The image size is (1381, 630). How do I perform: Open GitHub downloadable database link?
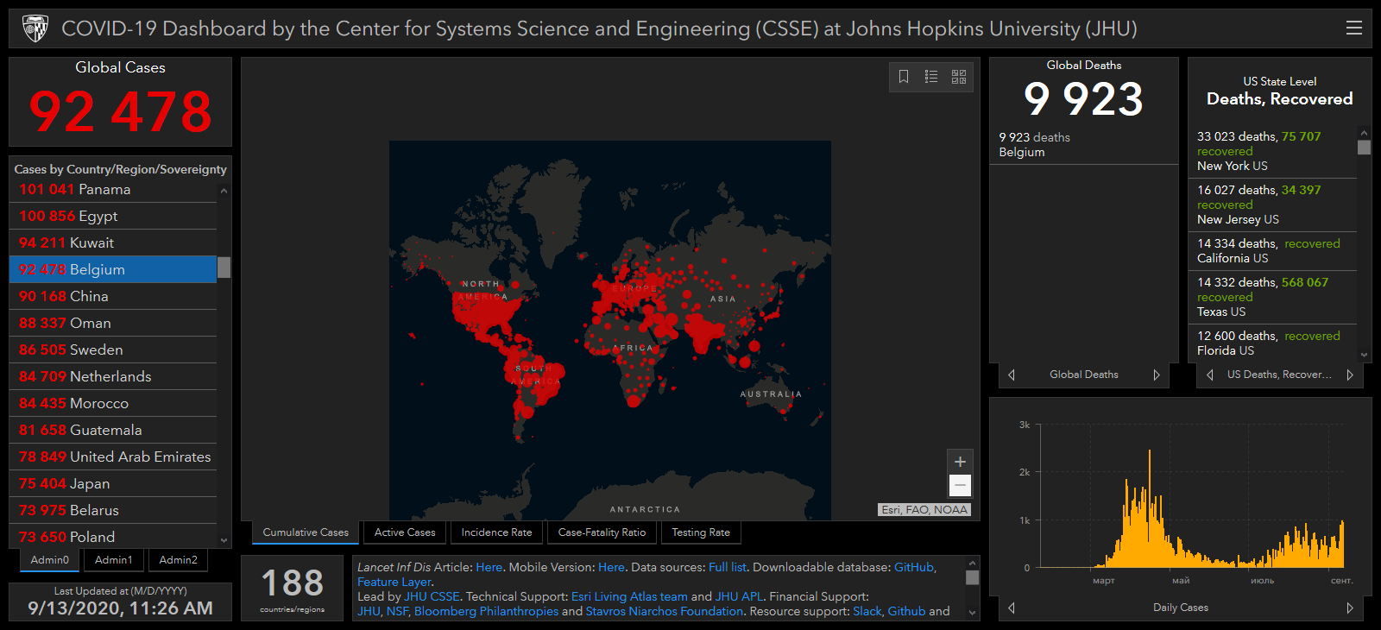click(914, 567)
